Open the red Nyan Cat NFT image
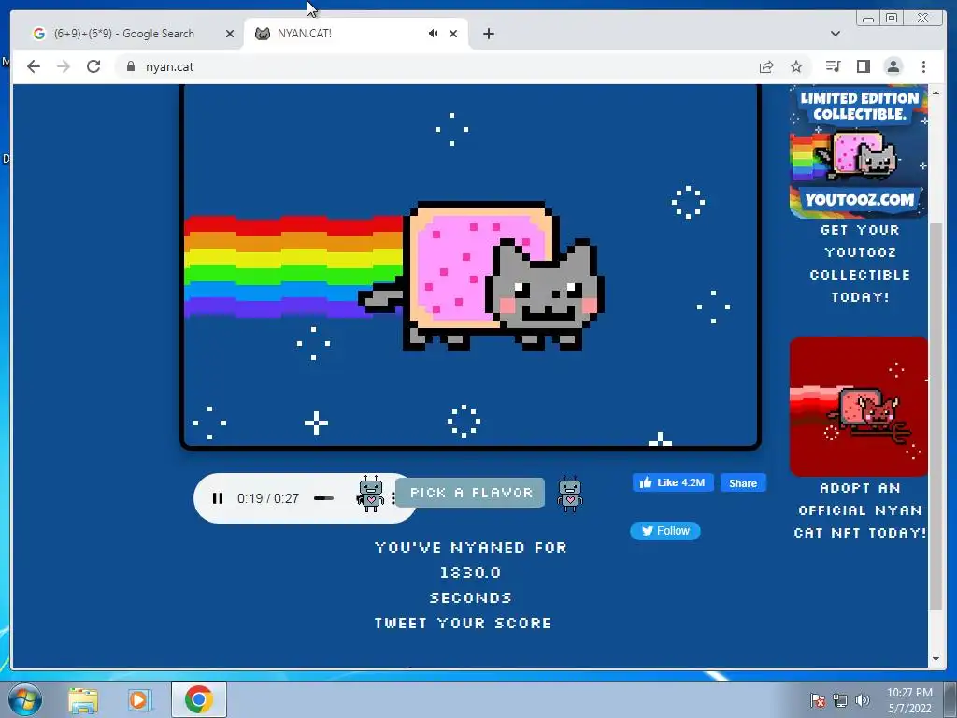The image size is (957, 718). point(859,407)
